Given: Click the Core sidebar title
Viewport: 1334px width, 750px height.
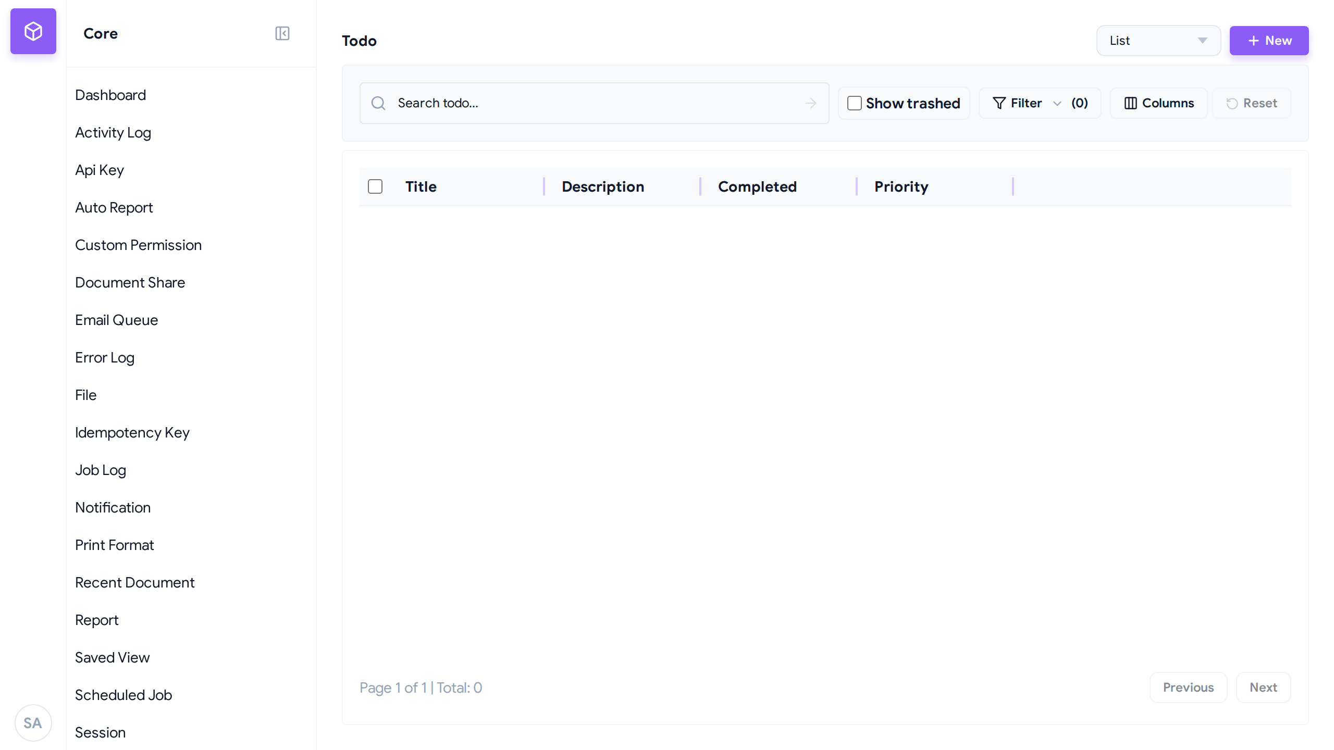Looking at the screenshot, I should pos(101,33).
